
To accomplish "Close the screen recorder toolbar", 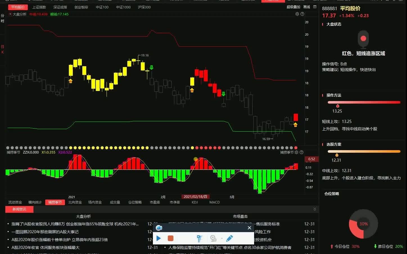I will tap(249, 228).
